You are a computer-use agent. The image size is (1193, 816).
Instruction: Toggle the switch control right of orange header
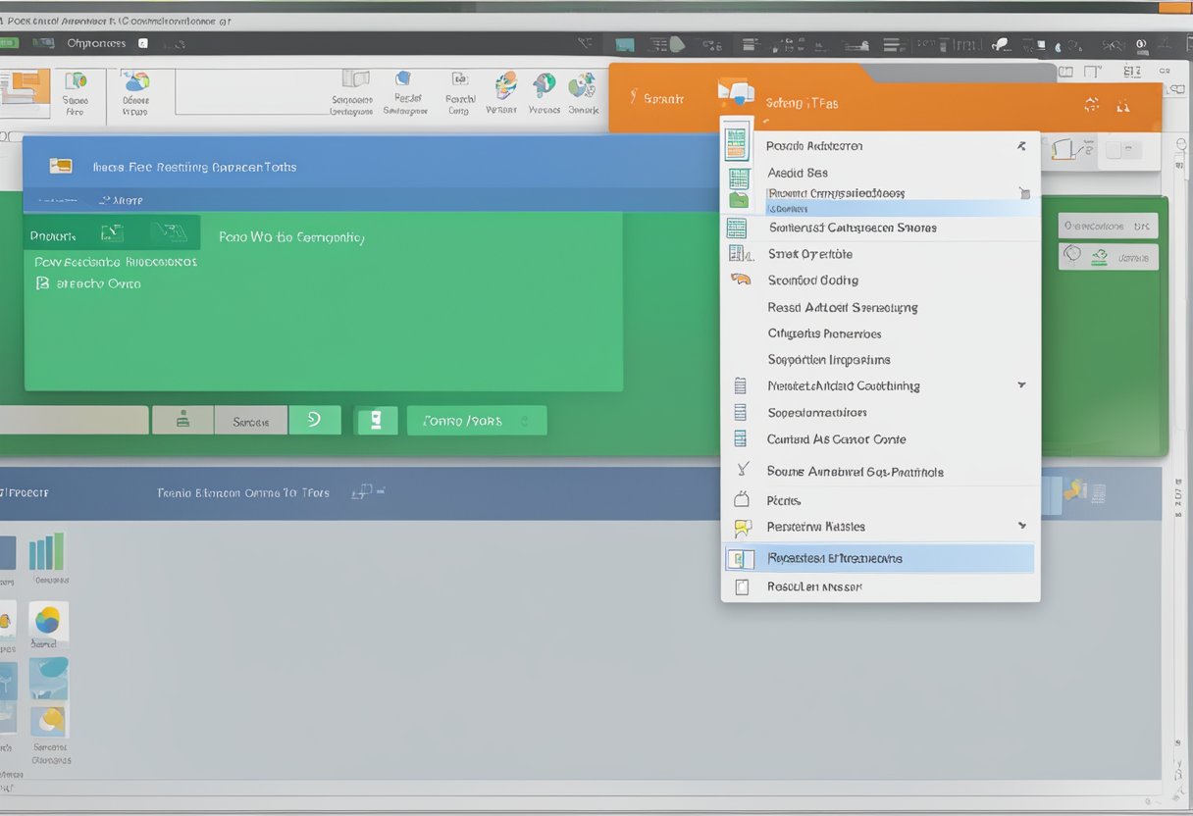click(1123, 150)
